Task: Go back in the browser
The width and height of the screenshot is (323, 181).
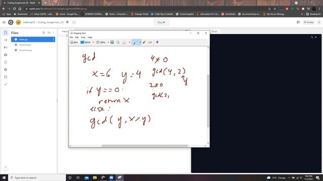Action: pyautogui.click(x=4, y=9)
